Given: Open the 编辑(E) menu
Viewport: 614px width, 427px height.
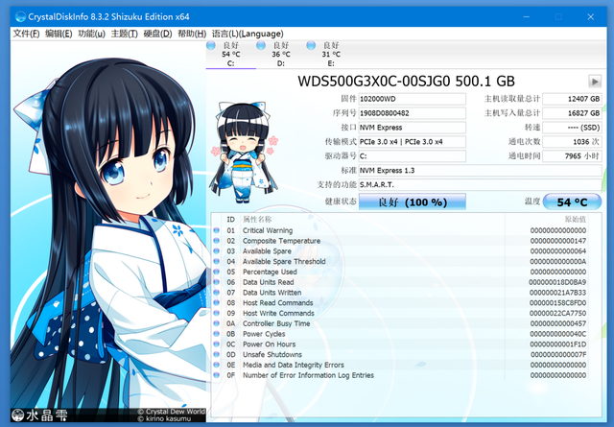Looking at the screenshot, I should pyautogui.click(x=59, y=34).
